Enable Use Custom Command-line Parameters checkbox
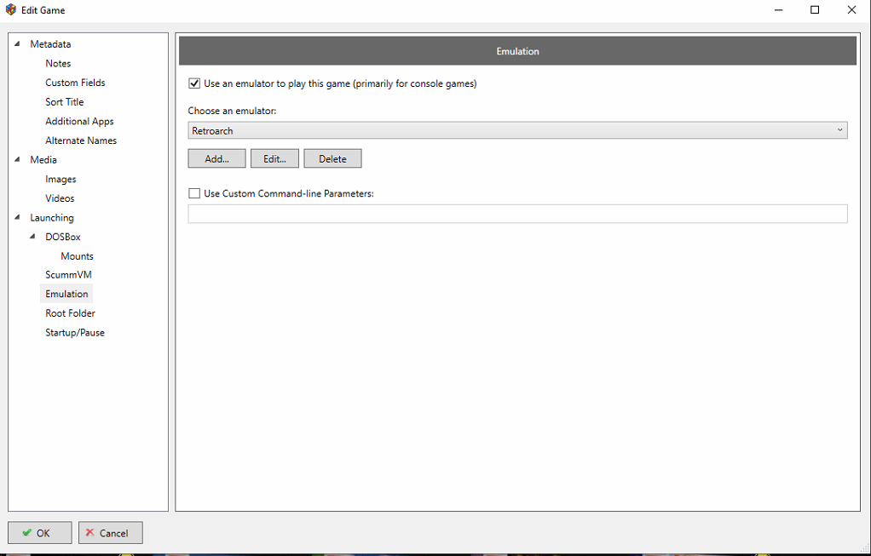Screen dimensions: 871x556 (194, 193)
